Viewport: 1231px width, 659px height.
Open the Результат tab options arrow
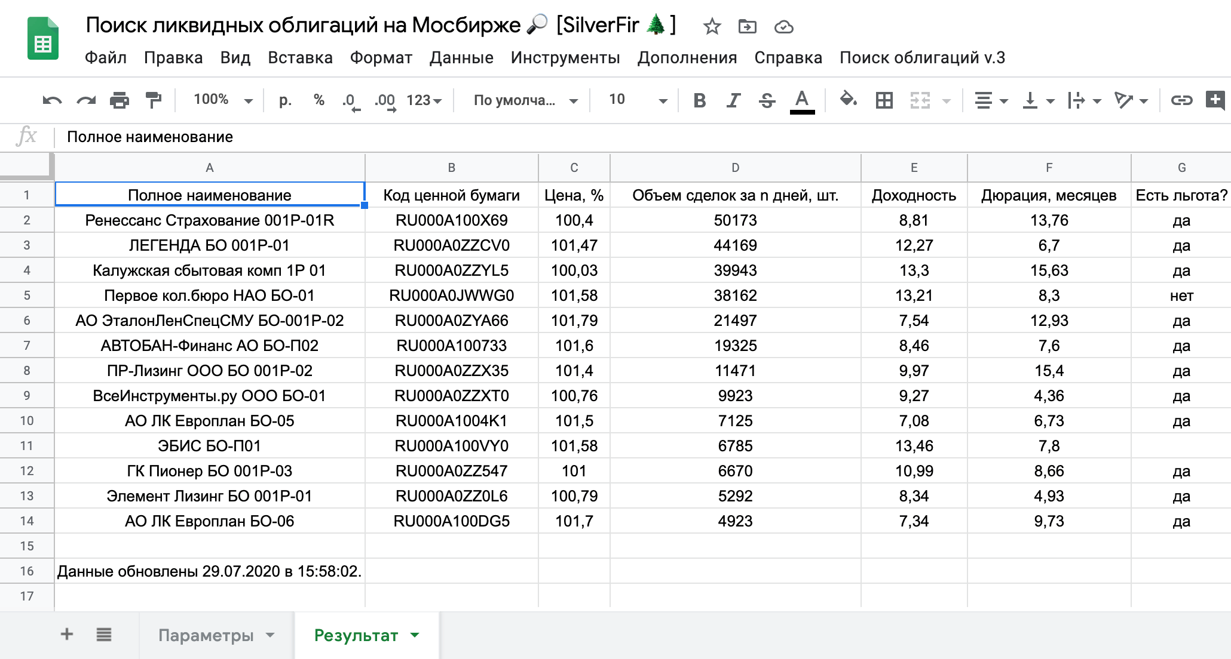[x=415, y=635]
